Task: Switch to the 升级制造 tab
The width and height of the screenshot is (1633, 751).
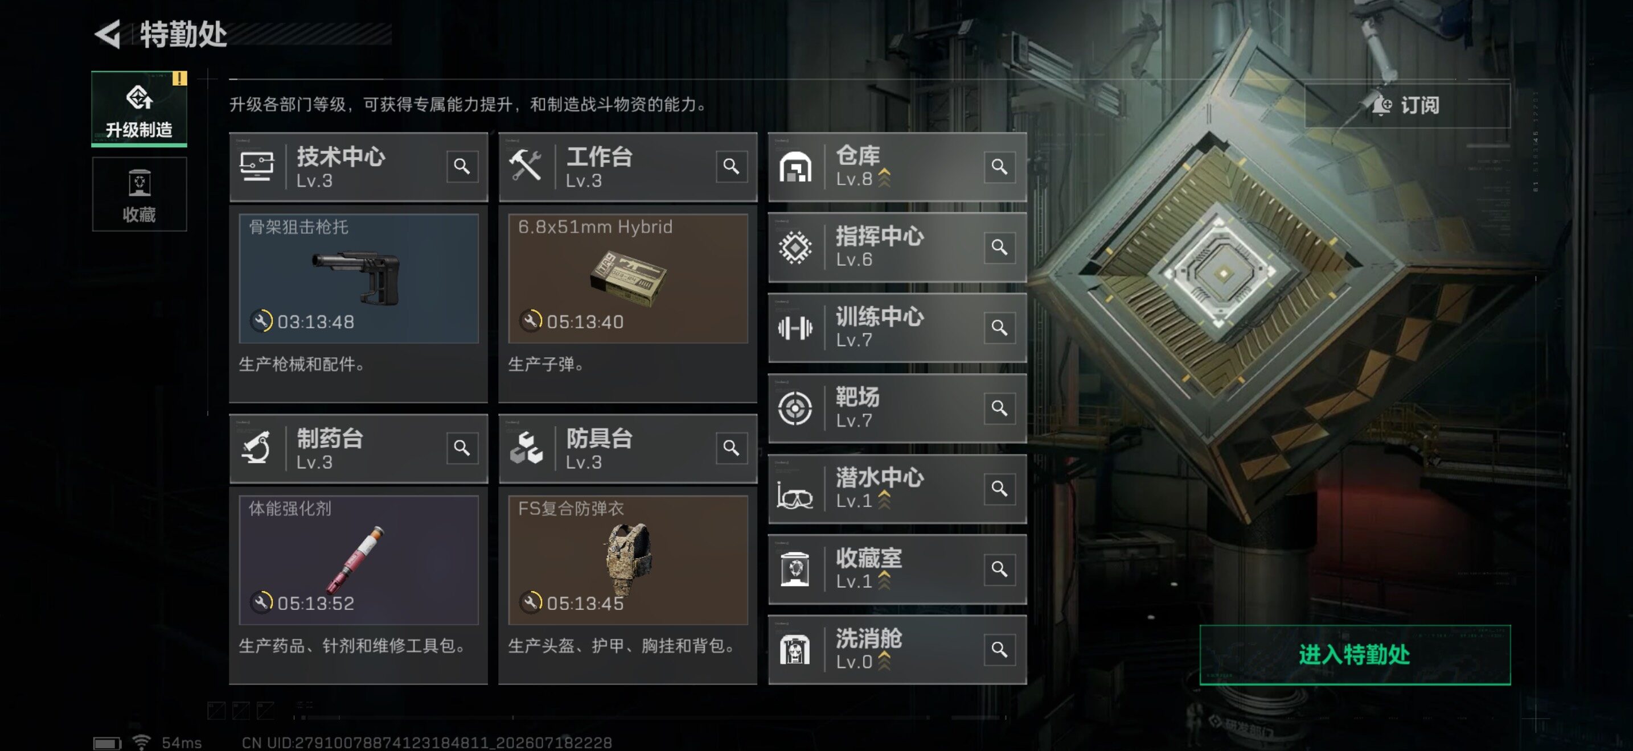Action: [x=139, y=109]
